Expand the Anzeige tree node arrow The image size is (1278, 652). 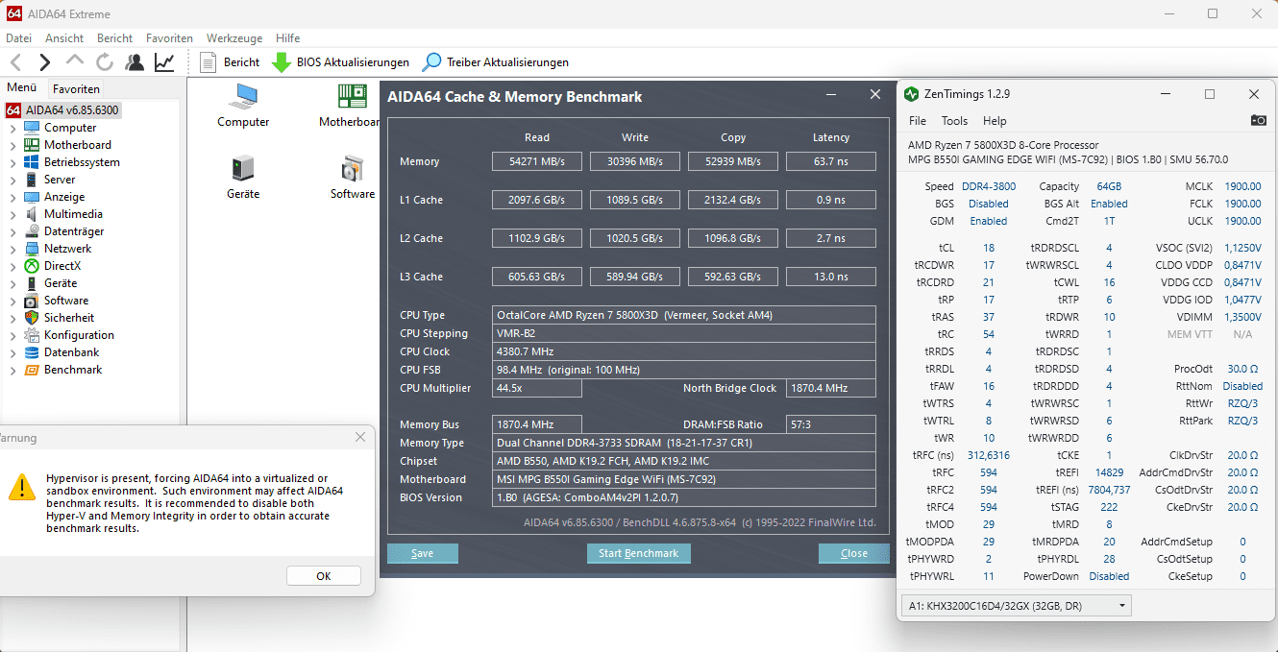click(12, 197)
